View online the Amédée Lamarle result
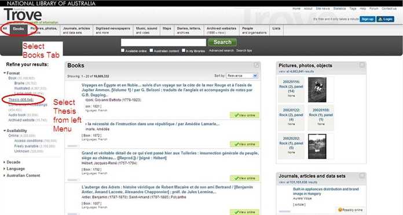Screen dimensions: 403x215 point(244,144)
